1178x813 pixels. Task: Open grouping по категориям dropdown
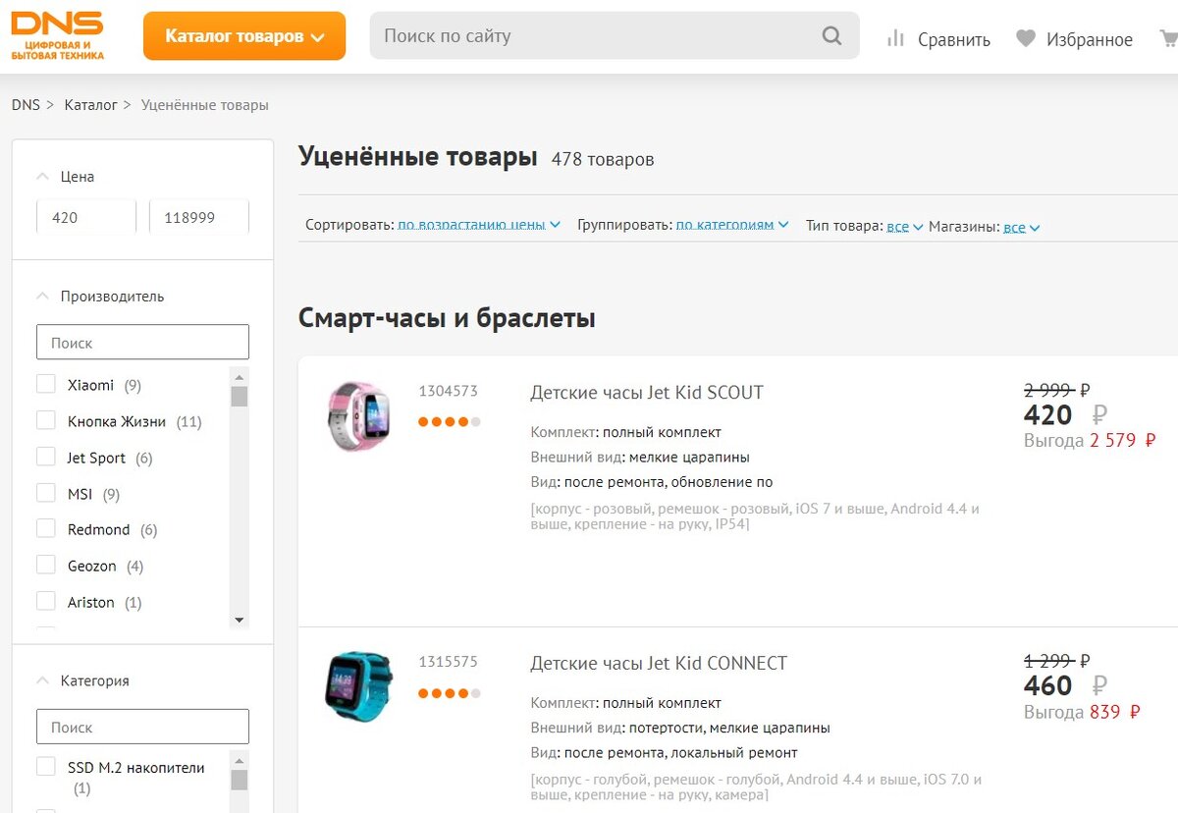732,225
